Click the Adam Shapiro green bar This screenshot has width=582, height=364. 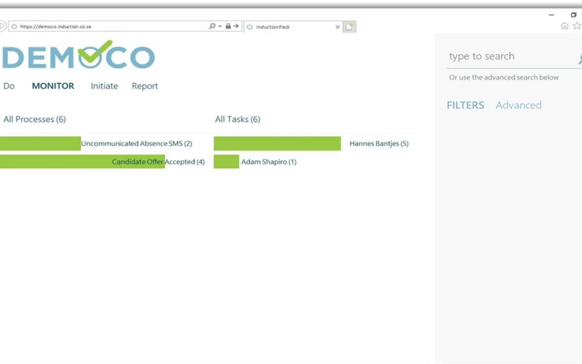(x=226, y=162)
